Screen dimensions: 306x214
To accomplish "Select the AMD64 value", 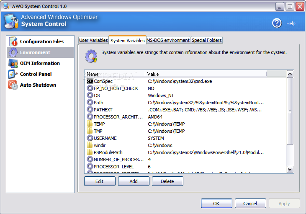I will tap(155, 117).
